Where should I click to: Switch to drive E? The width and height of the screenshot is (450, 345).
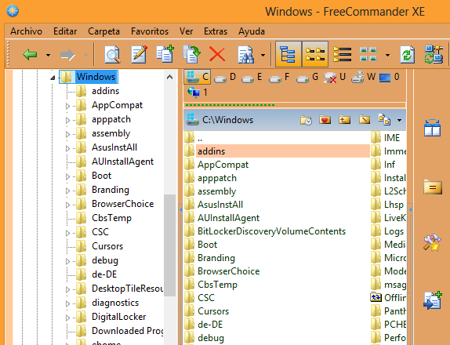tap(252, 77)
